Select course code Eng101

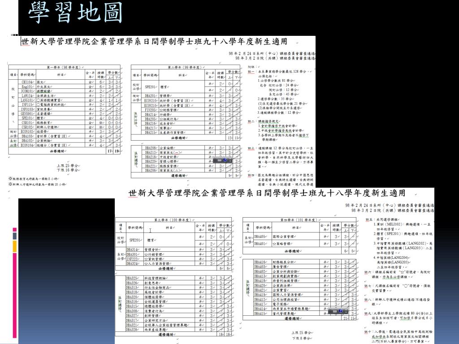click(x=27, y=86)
